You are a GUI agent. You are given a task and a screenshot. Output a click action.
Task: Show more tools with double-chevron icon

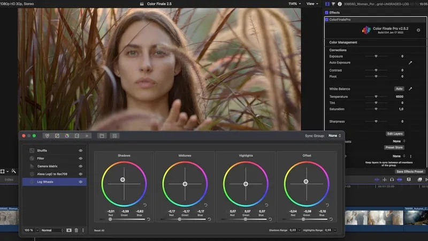tap(87, 136)
